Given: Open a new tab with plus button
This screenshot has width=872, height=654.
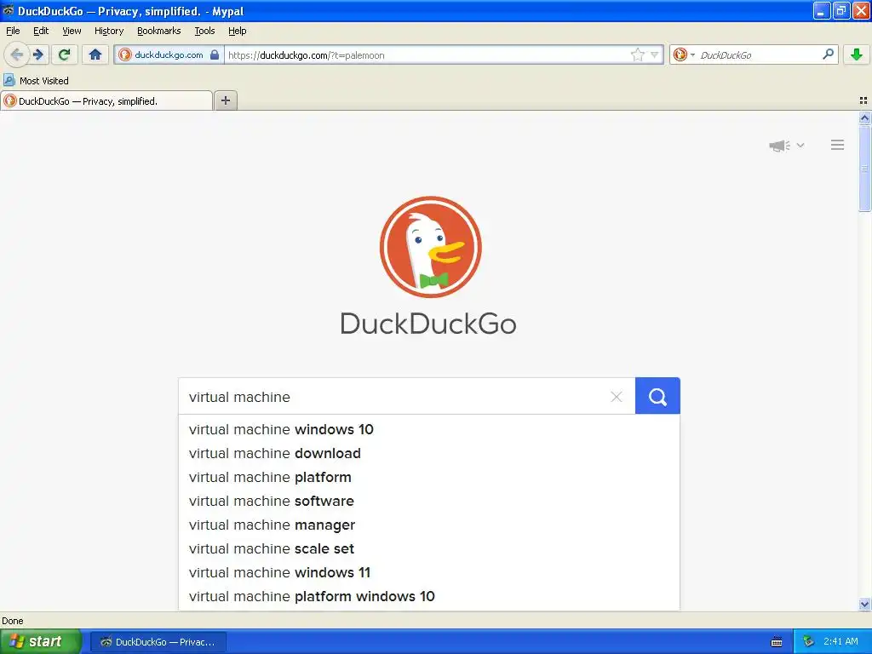Looking at the screenshot, I should (x=226, y=100).
